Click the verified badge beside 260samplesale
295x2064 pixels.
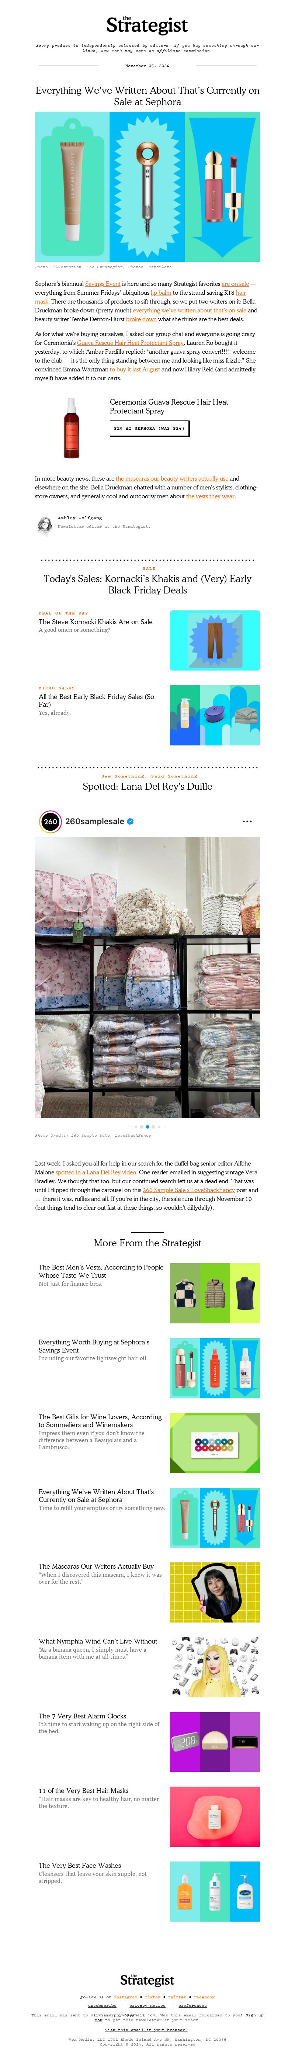point(131,821)
